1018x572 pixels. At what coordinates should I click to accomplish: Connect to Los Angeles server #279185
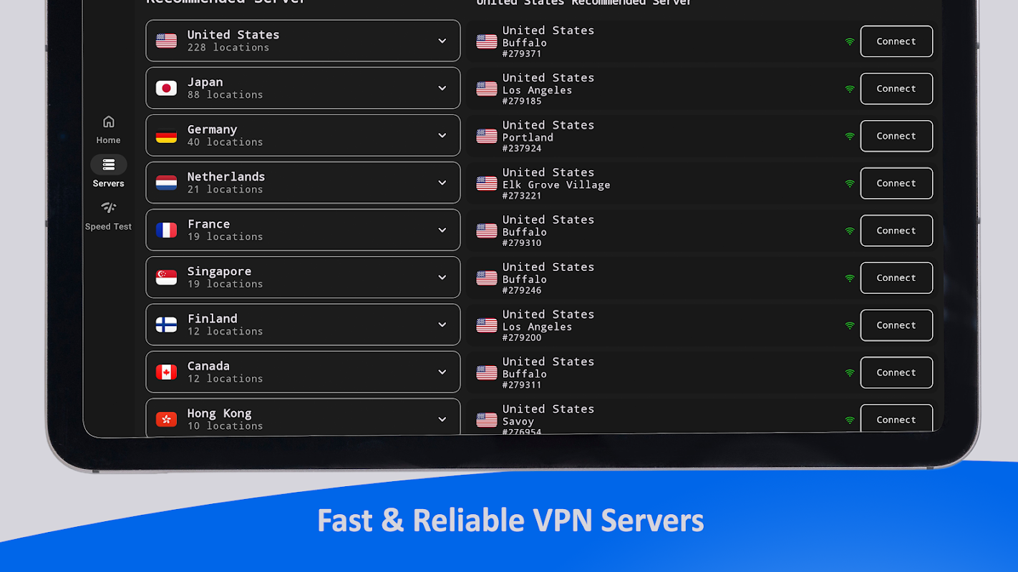pos(896,89)
